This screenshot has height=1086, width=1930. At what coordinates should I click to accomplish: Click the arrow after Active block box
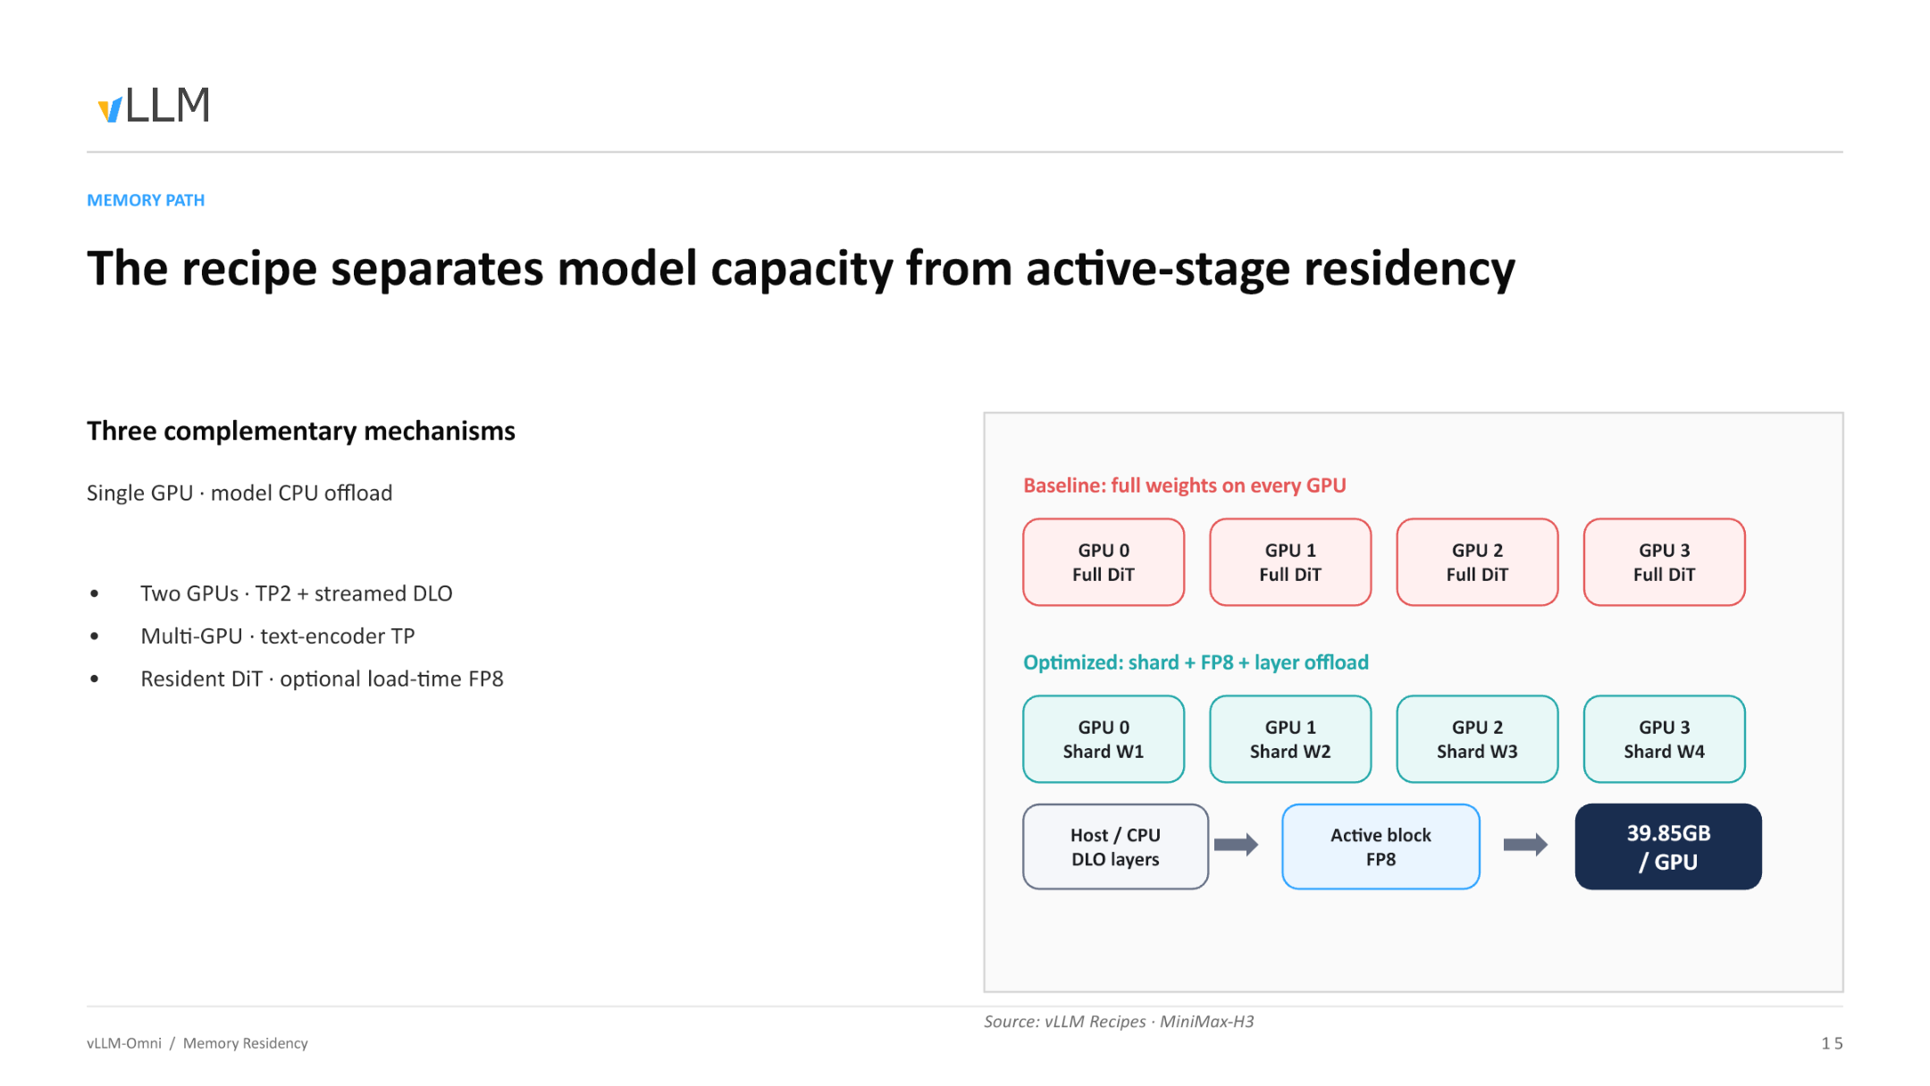(x=1525, y=845)
